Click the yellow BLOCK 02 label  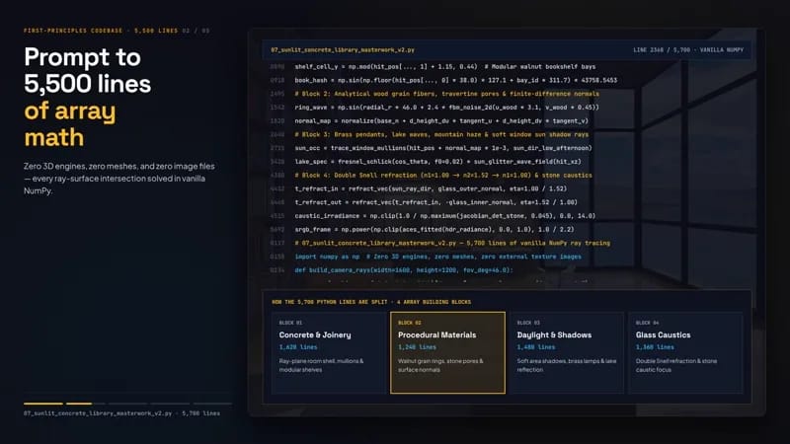click(410, 323)
